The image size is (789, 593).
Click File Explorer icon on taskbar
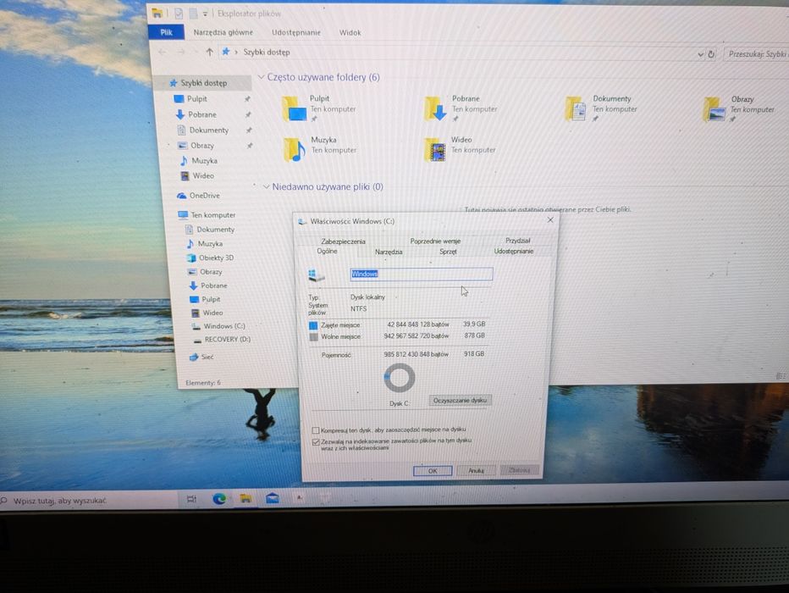coord(246,498)
